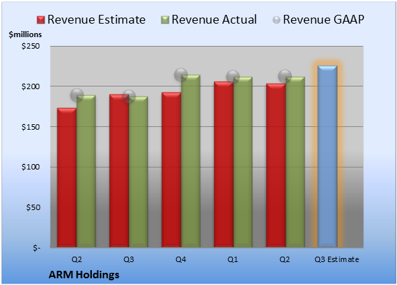Select the green Q1 Revenue Actual bar
This screenshot has width=397, height=285.
243,162
